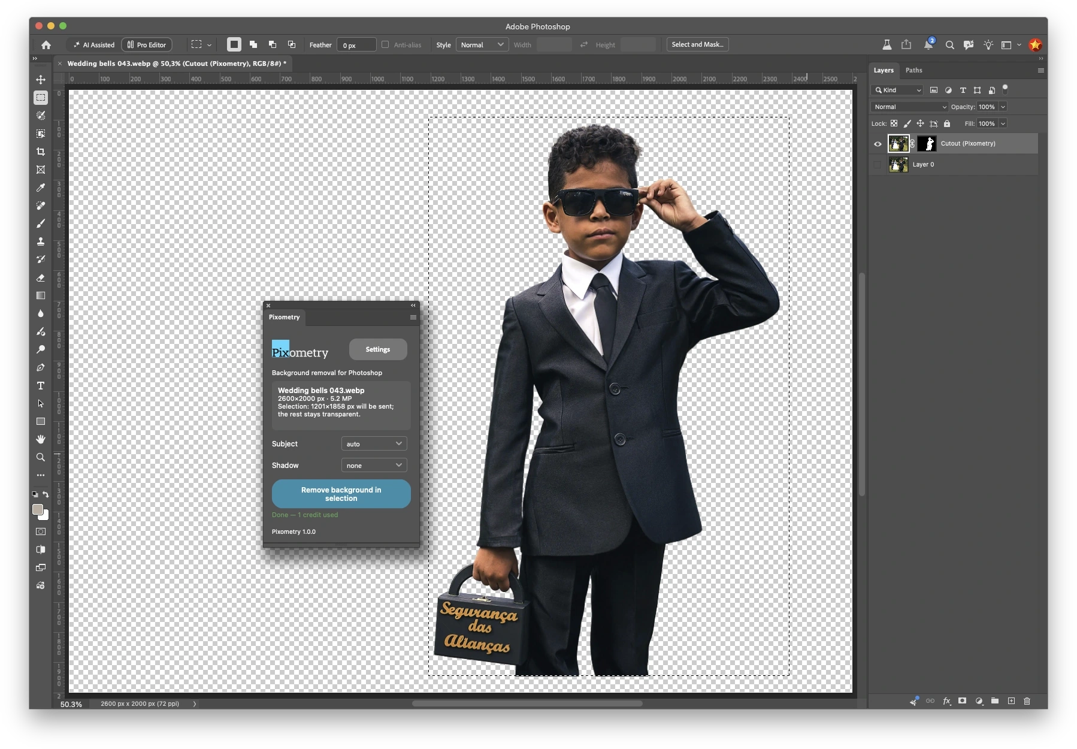Image resolution: width=1077 pixels, height=749 pixels.
Task: Hide the Cutout (Pixometry) layer
Action: [x=878, y=144]
